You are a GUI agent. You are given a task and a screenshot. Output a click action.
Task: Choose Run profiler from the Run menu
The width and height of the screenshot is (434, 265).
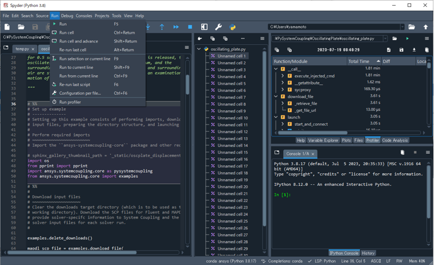coord(70,102)
